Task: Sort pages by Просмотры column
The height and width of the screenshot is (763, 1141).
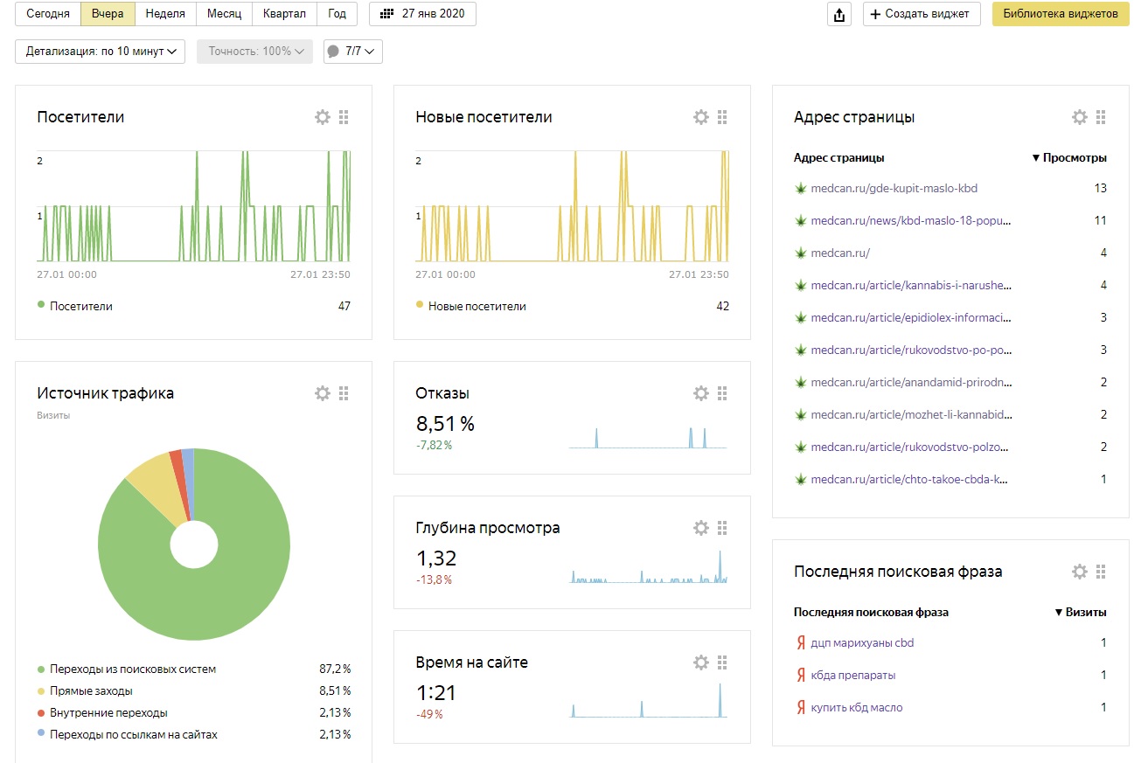Action: coord(1069,158)
